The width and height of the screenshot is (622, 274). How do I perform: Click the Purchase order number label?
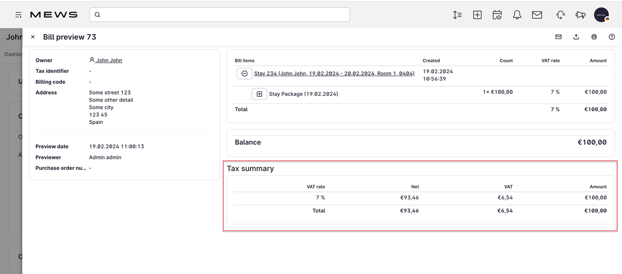(x=61, y=168)
